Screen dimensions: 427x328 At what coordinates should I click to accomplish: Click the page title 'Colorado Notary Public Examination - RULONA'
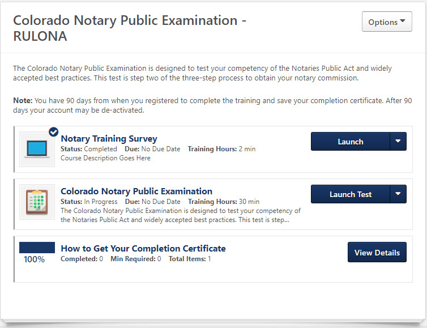click(130, 28)
